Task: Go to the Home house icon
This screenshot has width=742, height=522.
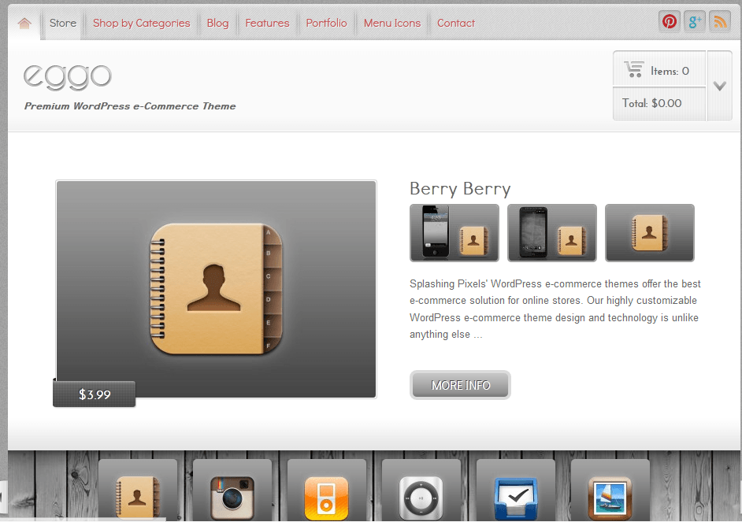Action: (24, 23)
